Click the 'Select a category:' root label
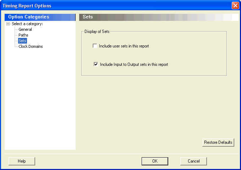This screenshot has height=170, width=241. click(x=27, y=24)
